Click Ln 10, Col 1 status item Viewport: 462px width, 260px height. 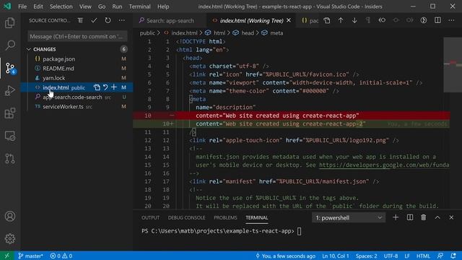click(x=335, y=256)
